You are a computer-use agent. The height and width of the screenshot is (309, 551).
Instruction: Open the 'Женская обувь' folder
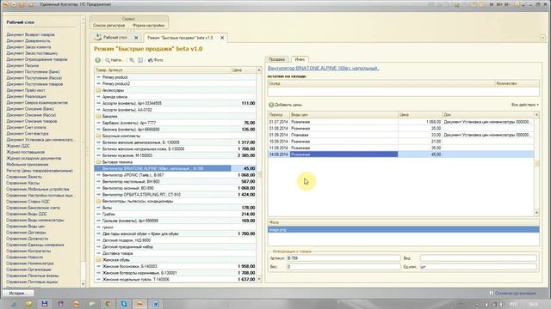(x=176, y=260)
